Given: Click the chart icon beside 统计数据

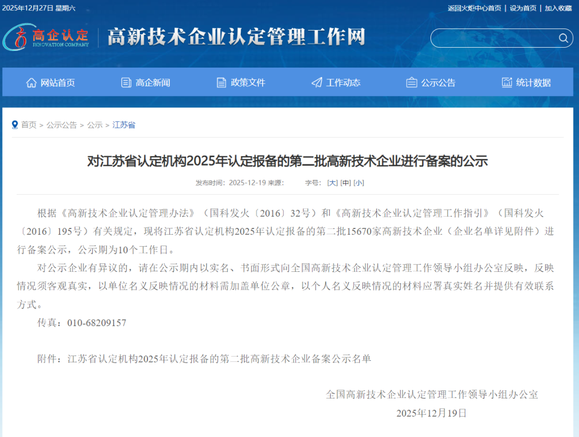Looking at the screenshot, I should click(x=507, y=83).
